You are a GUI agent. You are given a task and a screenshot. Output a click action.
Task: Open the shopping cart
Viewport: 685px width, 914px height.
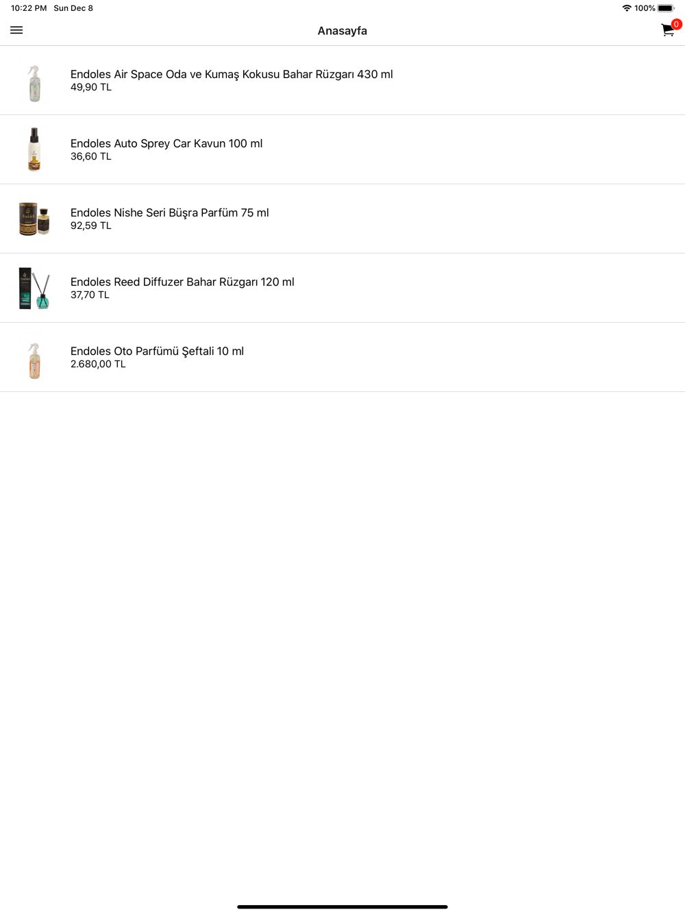[x=667, y=30]
